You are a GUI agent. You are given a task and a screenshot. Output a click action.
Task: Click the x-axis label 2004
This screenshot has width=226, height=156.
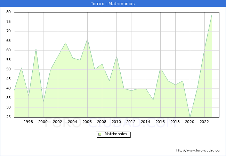(73, 122)
